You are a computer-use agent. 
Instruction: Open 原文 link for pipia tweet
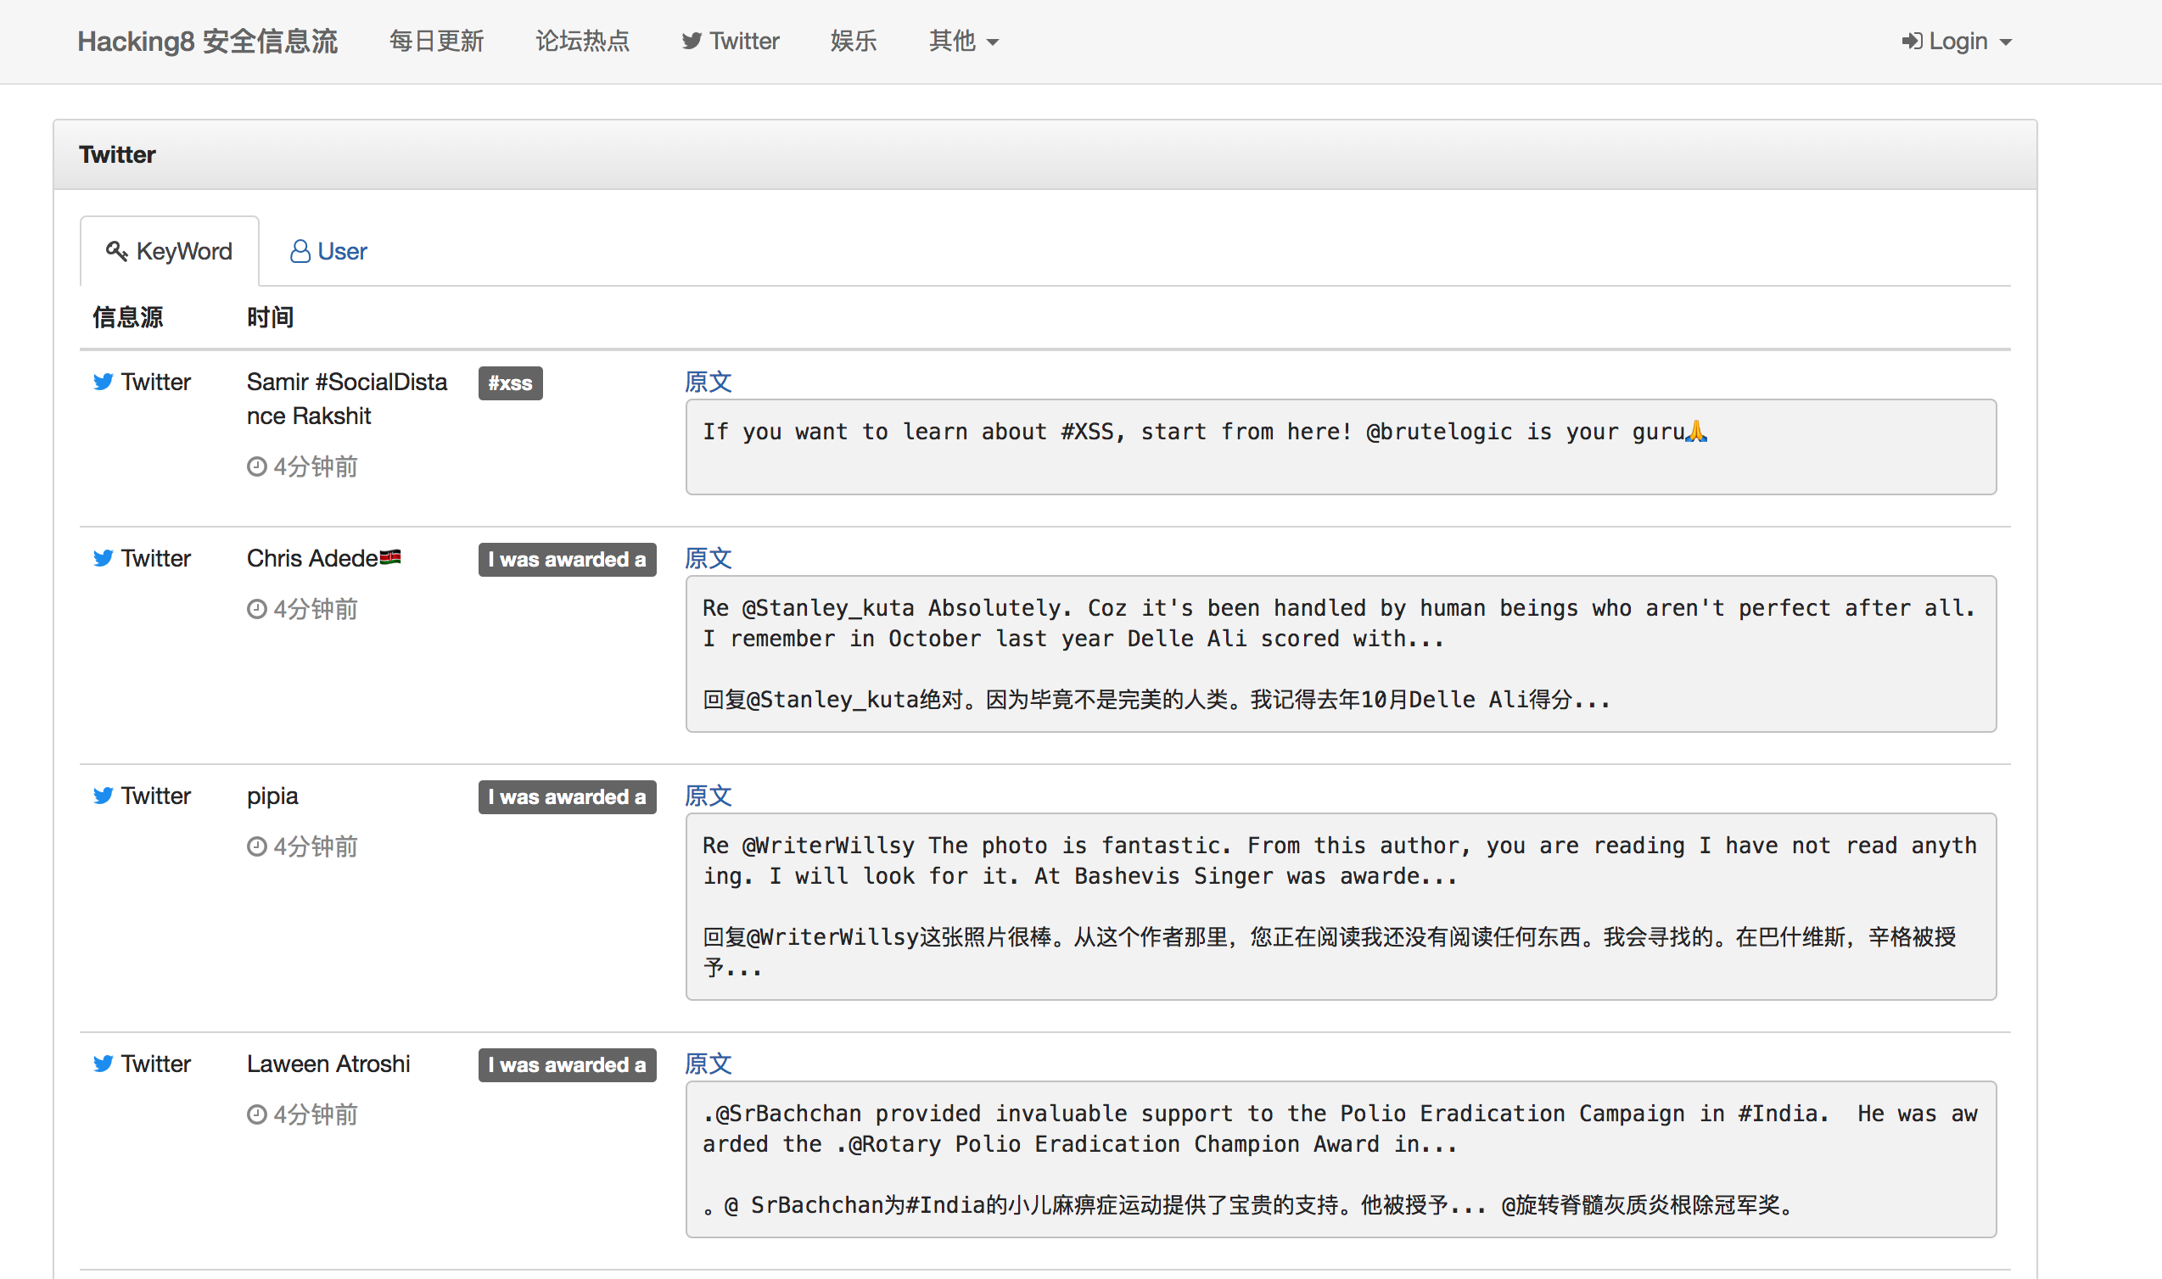pyautogui.click(x=709, y=796)
